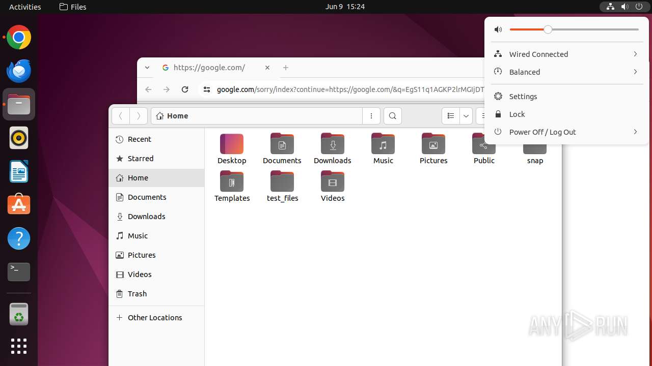Open the Music folder in file grid
The height and width of the screenshot is (366, 652).
pyautogui.click(x=383, y=149)
